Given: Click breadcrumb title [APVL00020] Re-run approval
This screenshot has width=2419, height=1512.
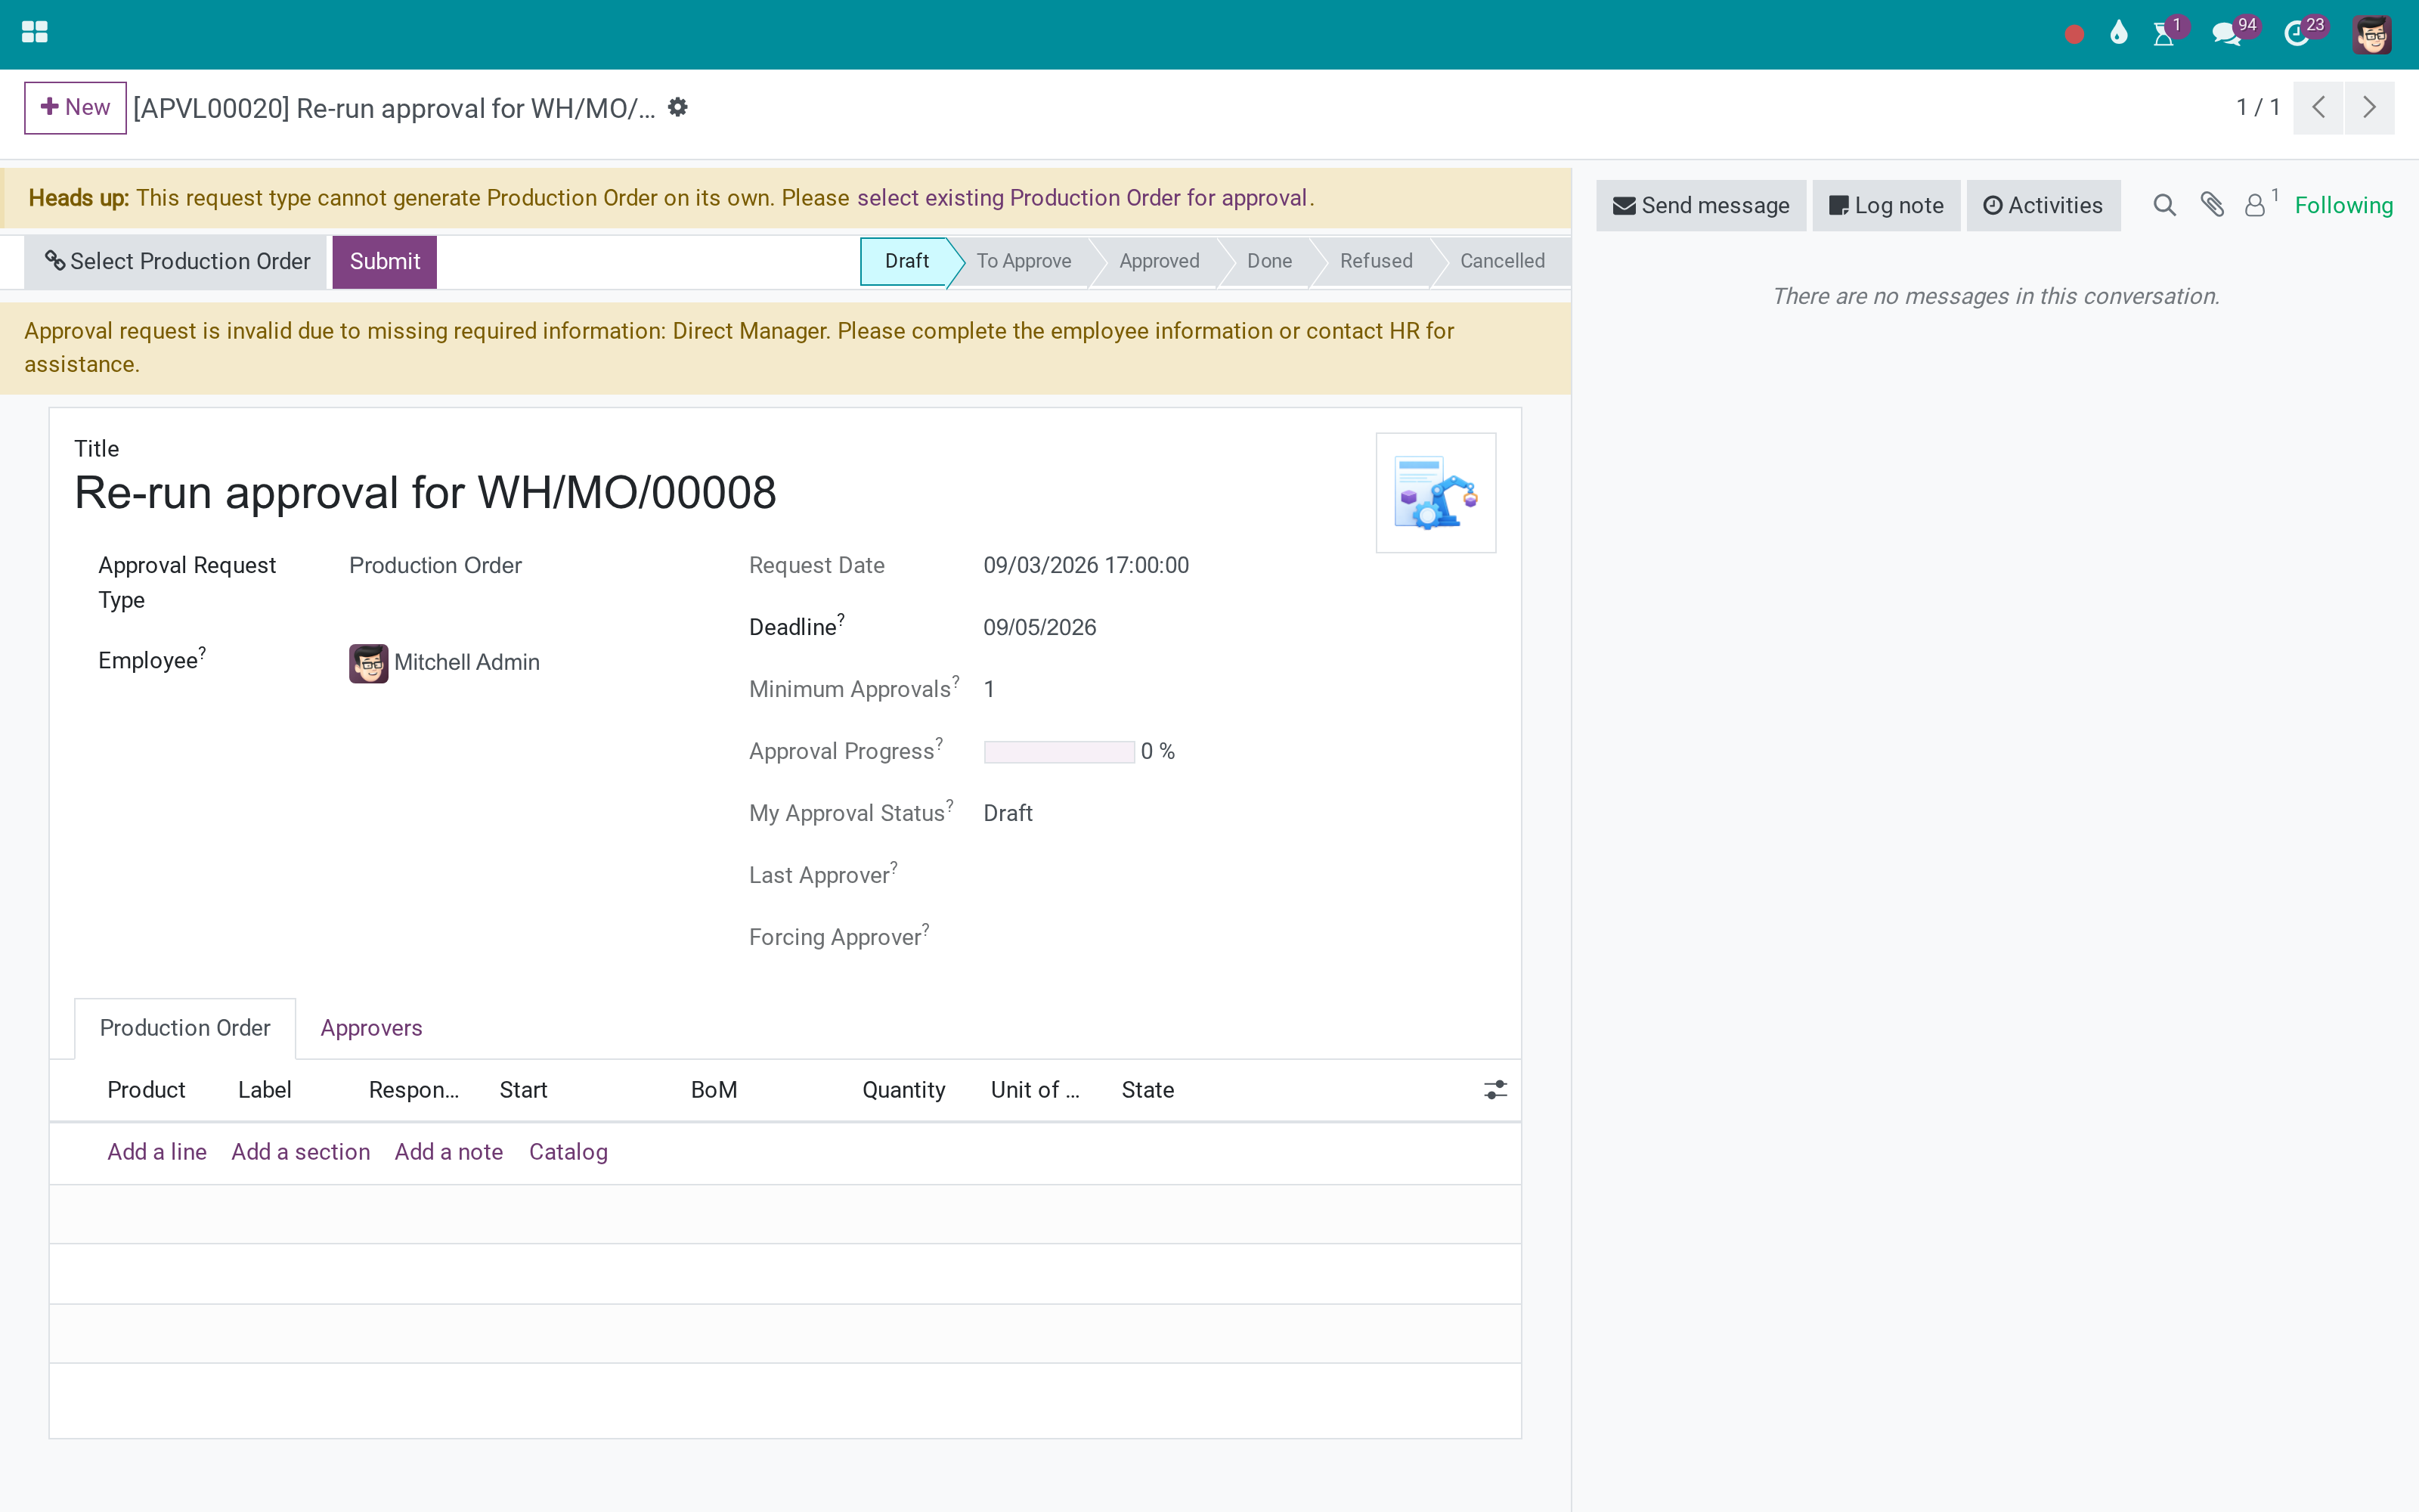Looking at the screenshot, I should click(x=394, y=108).
